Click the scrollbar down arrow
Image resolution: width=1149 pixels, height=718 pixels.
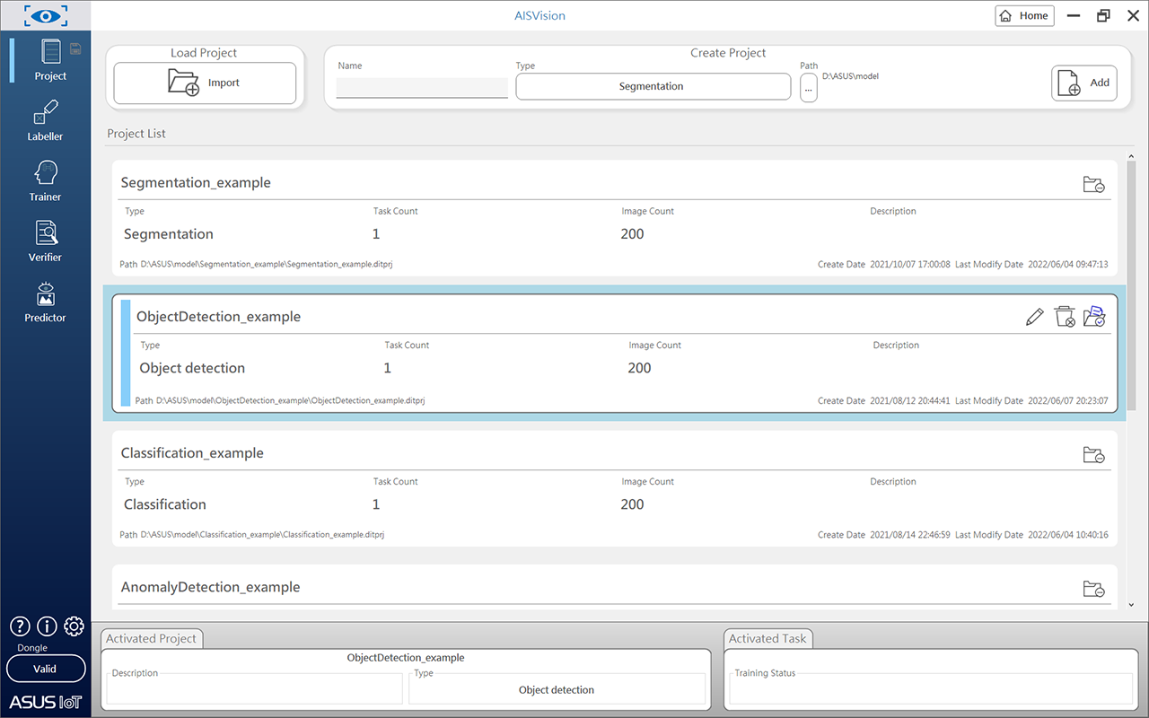pyautogui.click(x=1131, y=604)
